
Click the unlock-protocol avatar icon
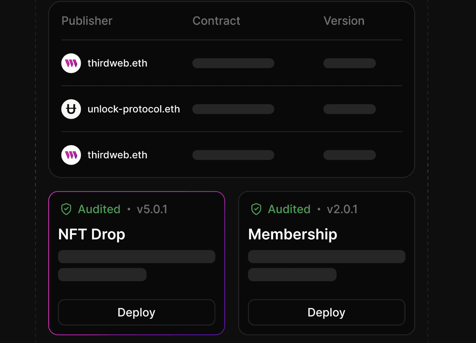tap(71, 109)
